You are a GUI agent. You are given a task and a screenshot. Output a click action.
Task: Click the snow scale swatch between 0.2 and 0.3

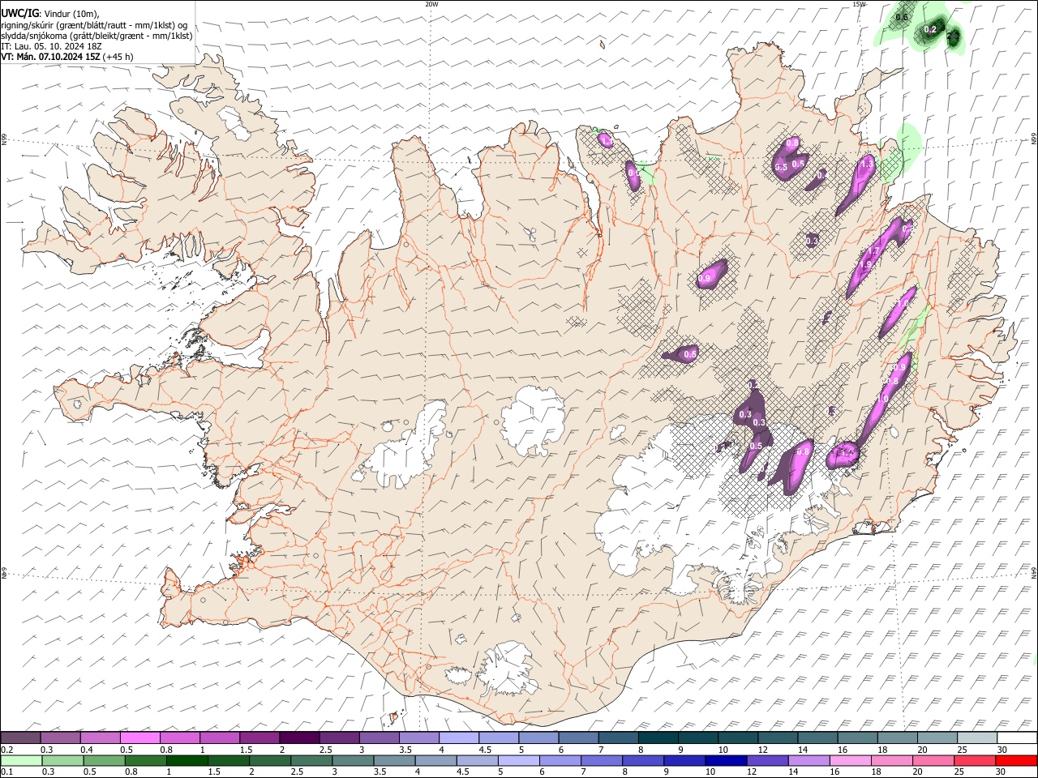pyautogui.click(x=20, y=737)
